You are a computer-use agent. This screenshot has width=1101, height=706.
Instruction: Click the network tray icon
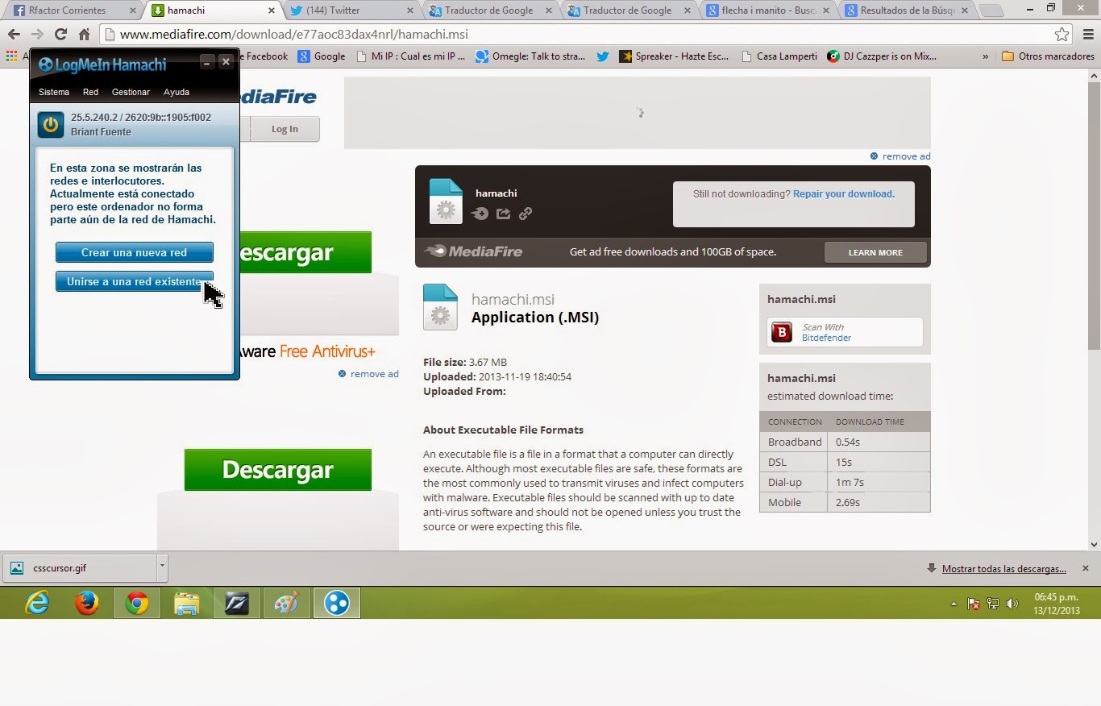coord(993,604)
